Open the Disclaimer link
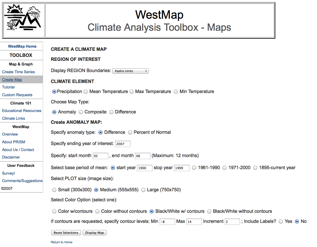 [x=11, y=157]
